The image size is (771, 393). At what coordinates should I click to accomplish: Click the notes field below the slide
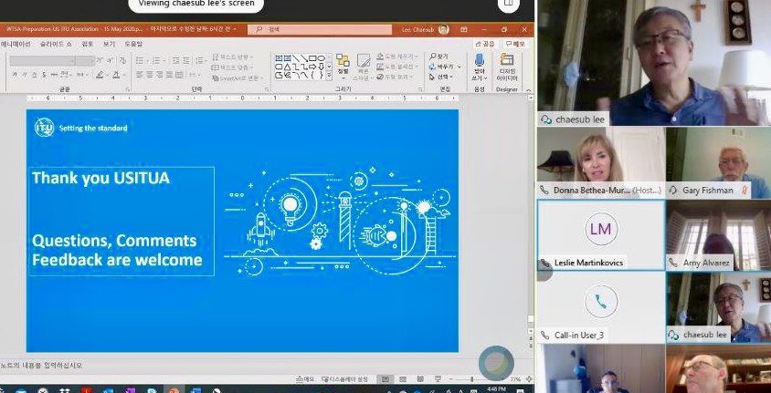coord(266,366)
